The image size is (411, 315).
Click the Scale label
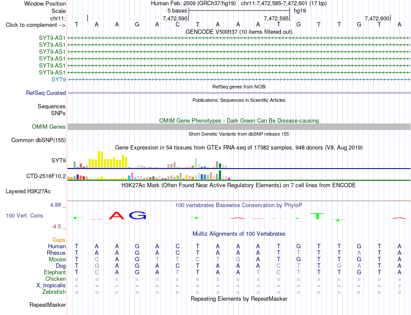coord(59,11)
